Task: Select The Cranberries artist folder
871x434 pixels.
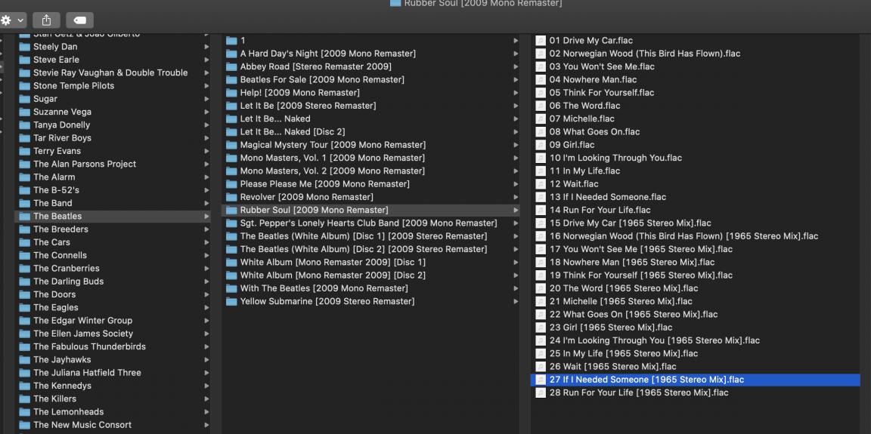Action: pyautogui.click(x=66, y=269)
